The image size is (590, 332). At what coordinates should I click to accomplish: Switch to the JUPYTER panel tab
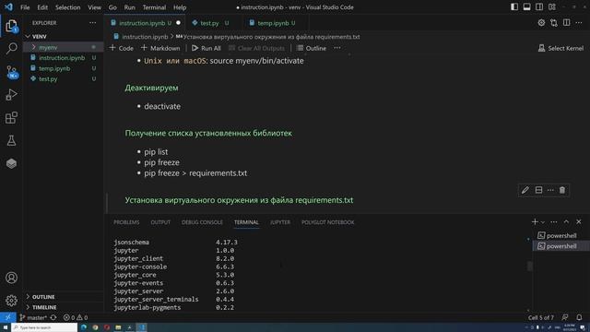coord(280,222)
